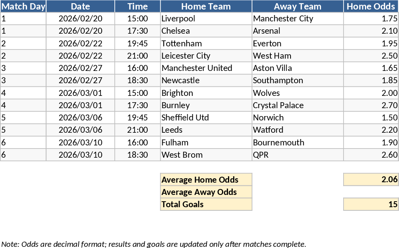
Task: Select the Manchester City away team cell
Action: (x=297, y=19)
